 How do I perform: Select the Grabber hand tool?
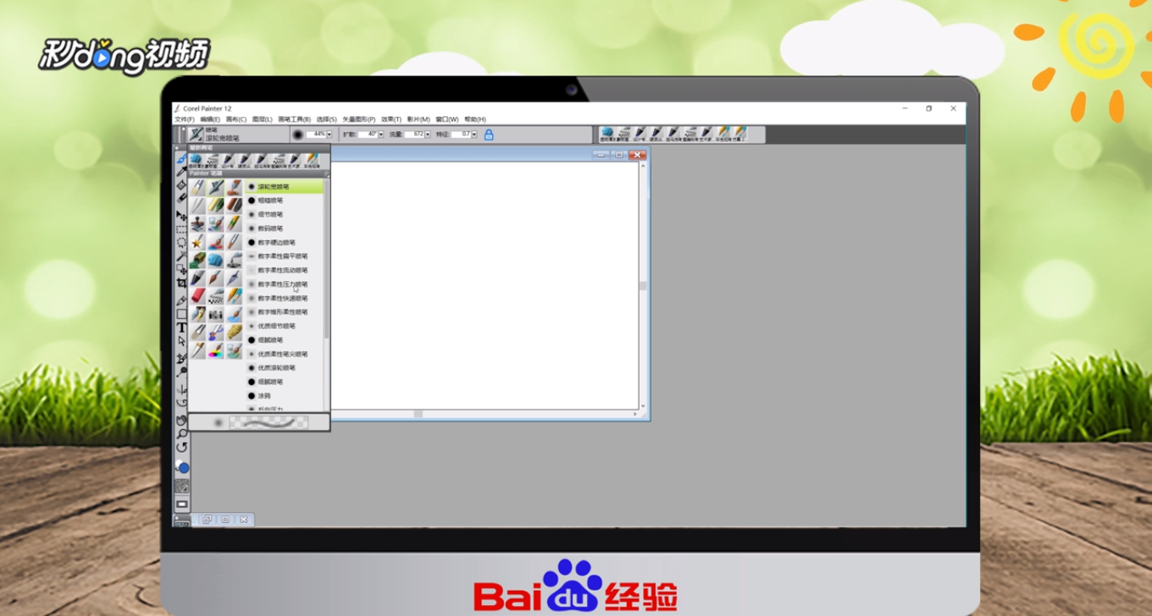point(181,420)
